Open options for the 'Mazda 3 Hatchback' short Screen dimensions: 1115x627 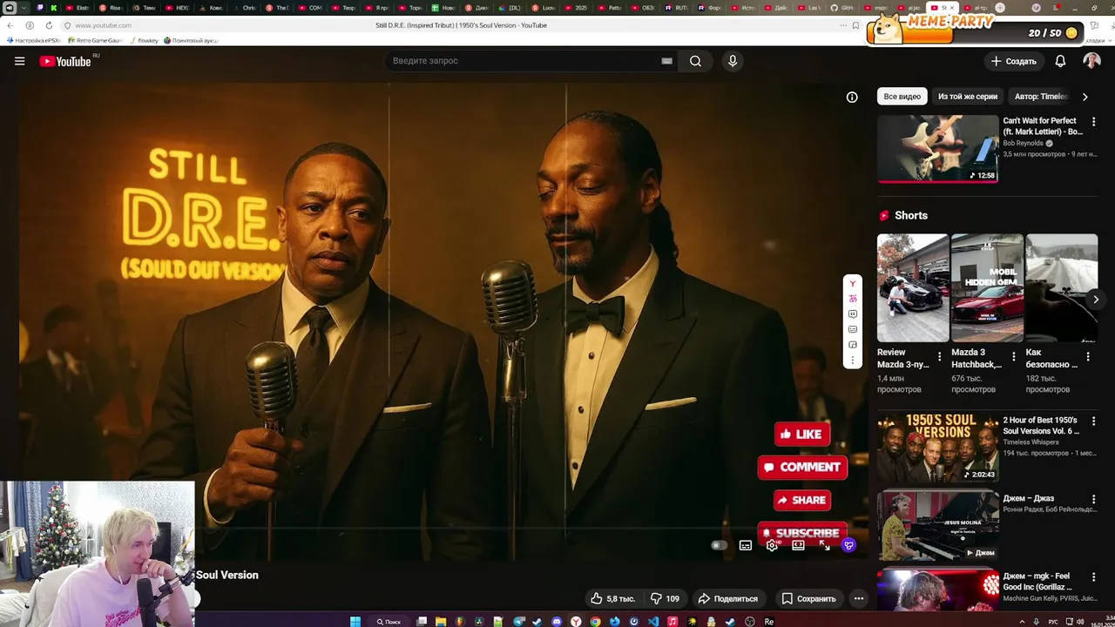(1013, 357)
